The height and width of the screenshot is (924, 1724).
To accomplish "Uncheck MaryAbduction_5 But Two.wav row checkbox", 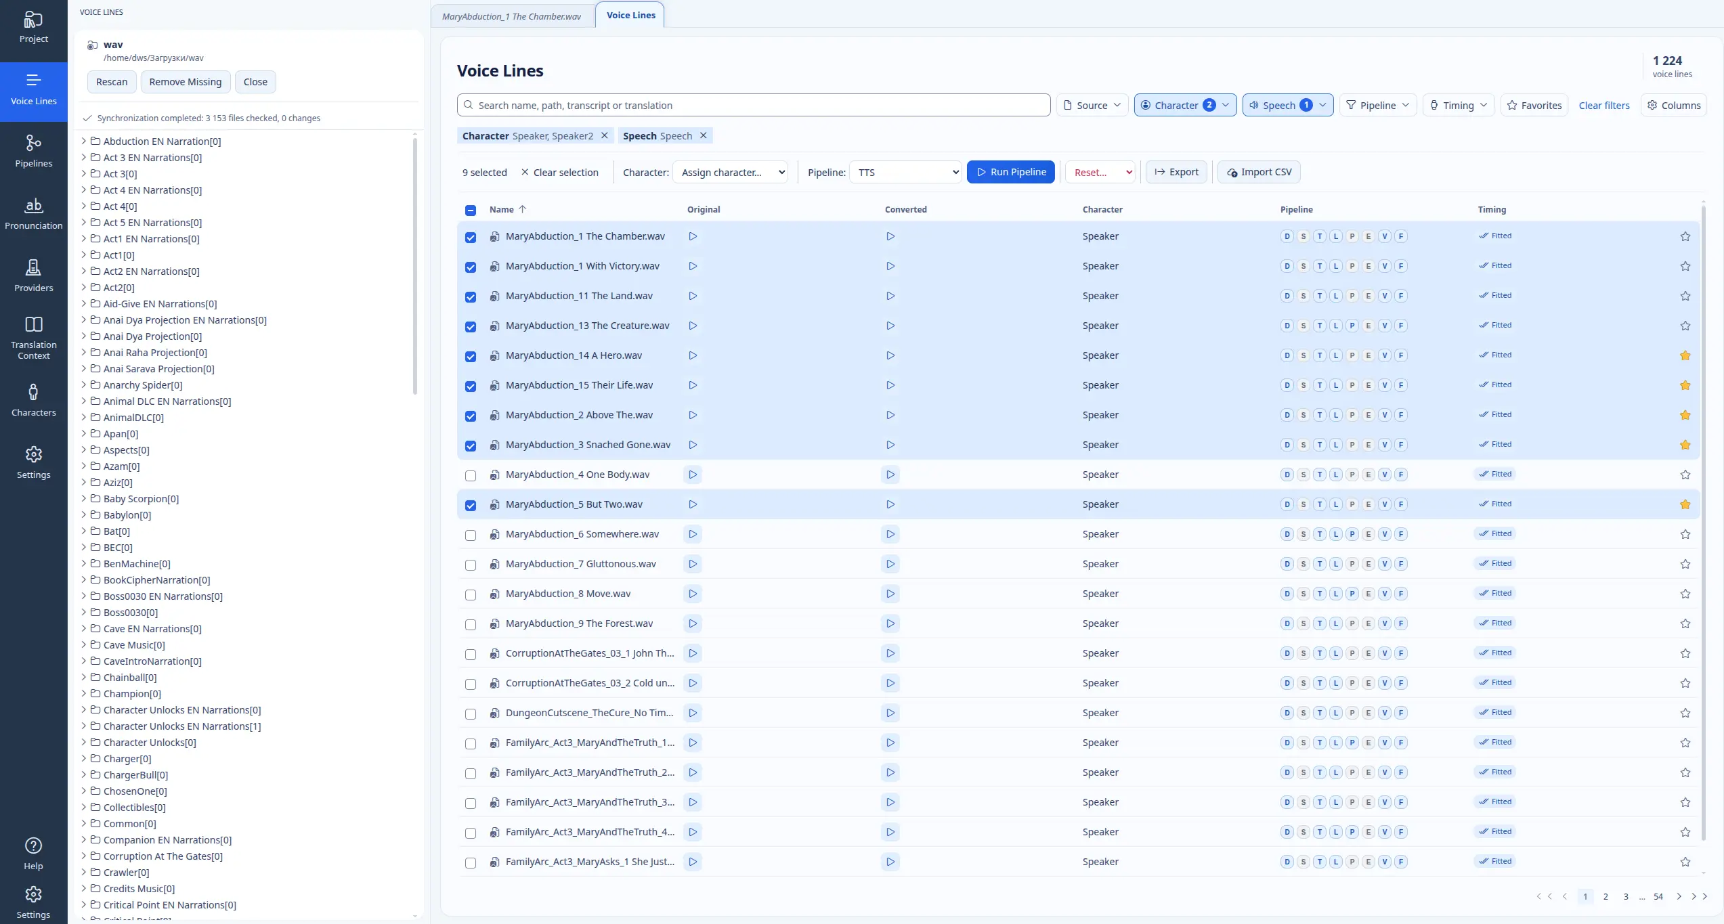I will (x=471, y=505).
